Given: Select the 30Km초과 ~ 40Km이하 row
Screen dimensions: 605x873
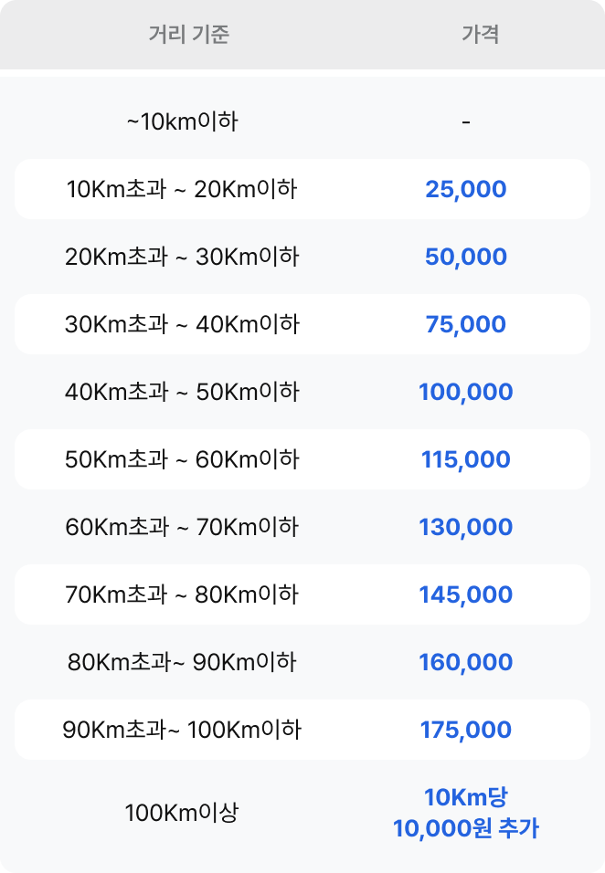Looking at the screenshot, I should (182, 324).
